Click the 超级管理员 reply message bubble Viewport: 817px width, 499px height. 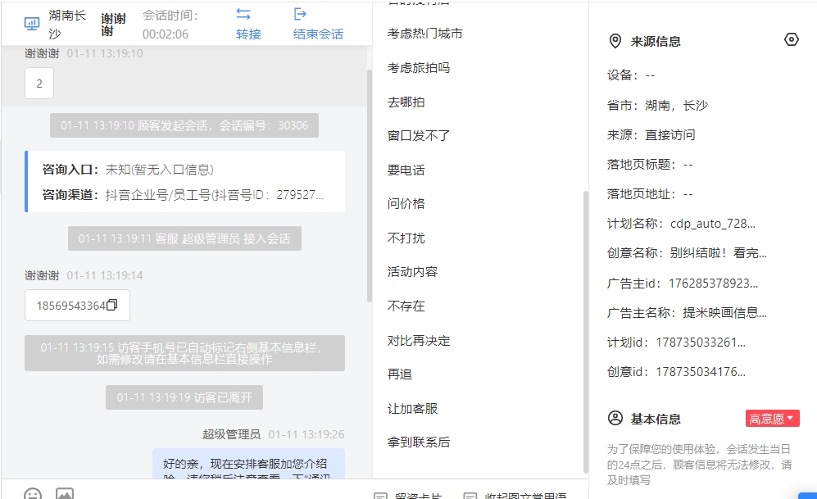coord(248,464)
